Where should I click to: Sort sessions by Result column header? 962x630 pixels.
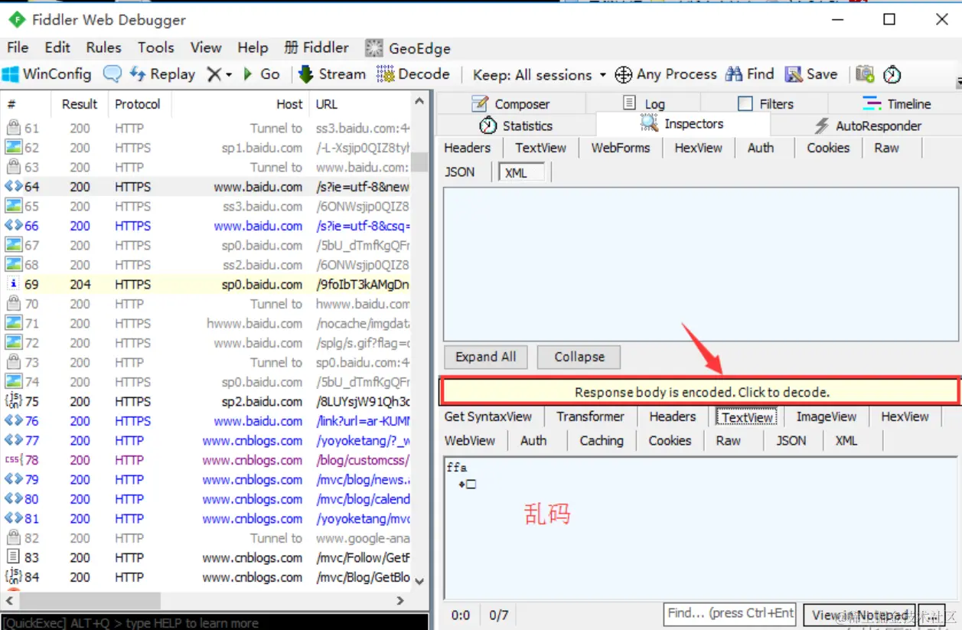click(x=80, y=104)
